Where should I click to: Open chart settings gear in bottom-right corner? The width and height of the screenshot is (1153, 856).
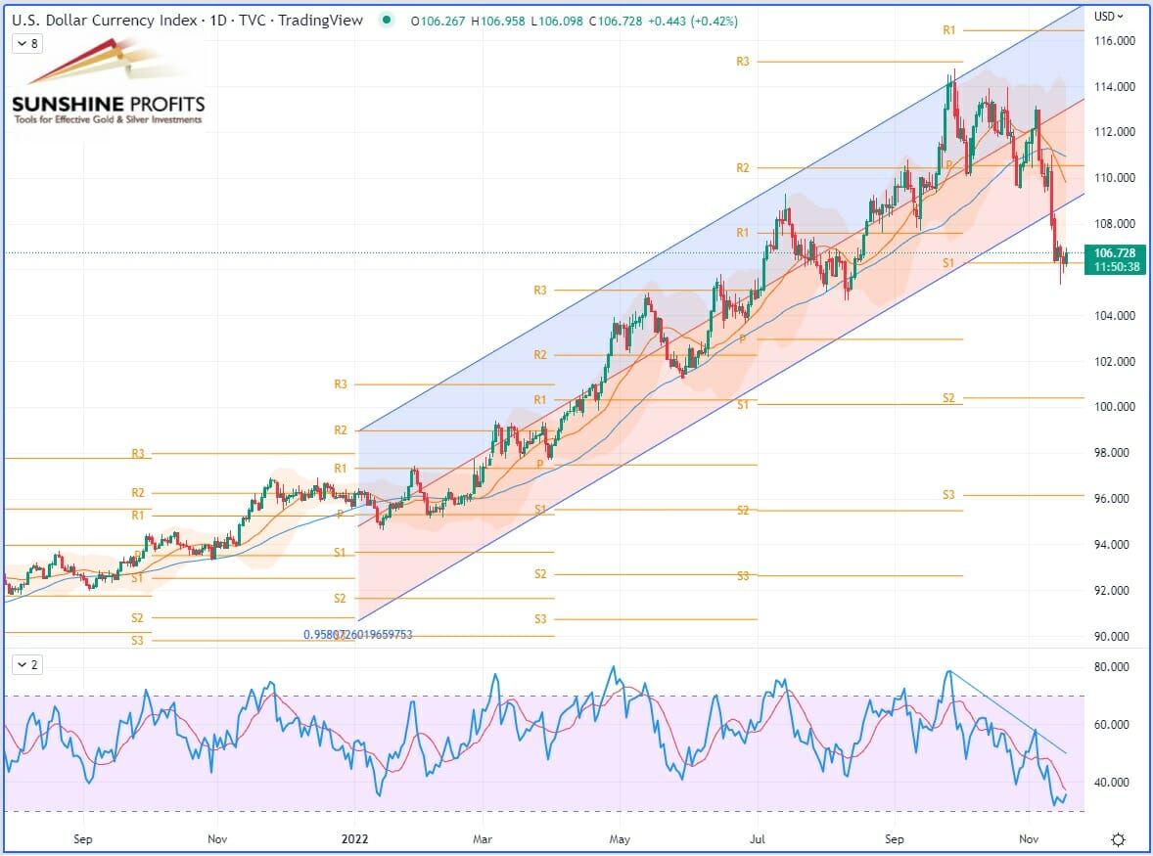click(1118, 839)
